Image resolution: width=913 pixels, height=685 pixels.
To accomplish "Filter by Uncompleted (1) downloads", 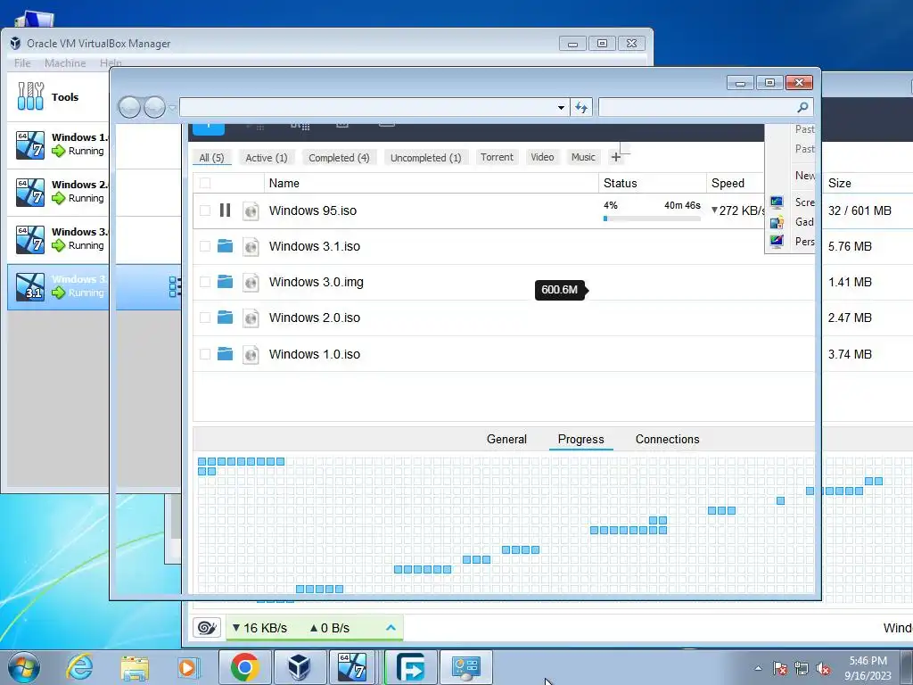I will pos(425,158).
